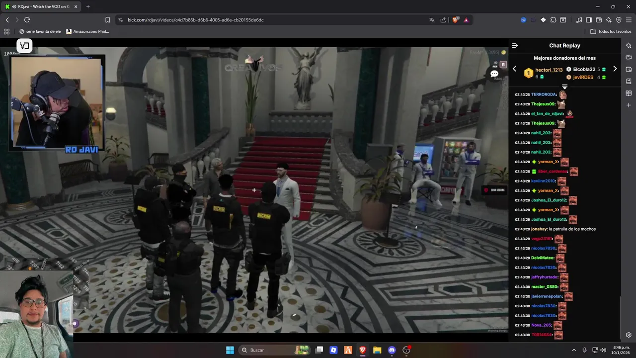Show next top donors with right arrow
The width and height of the screenshot is (636, 358).
tap(615, 69)
